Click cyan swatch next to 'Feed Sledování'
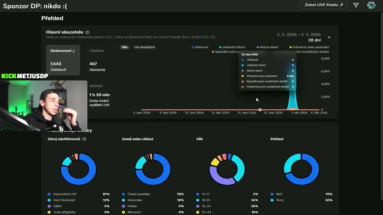This screenshot has height=215, width=383. click(49, 200)
